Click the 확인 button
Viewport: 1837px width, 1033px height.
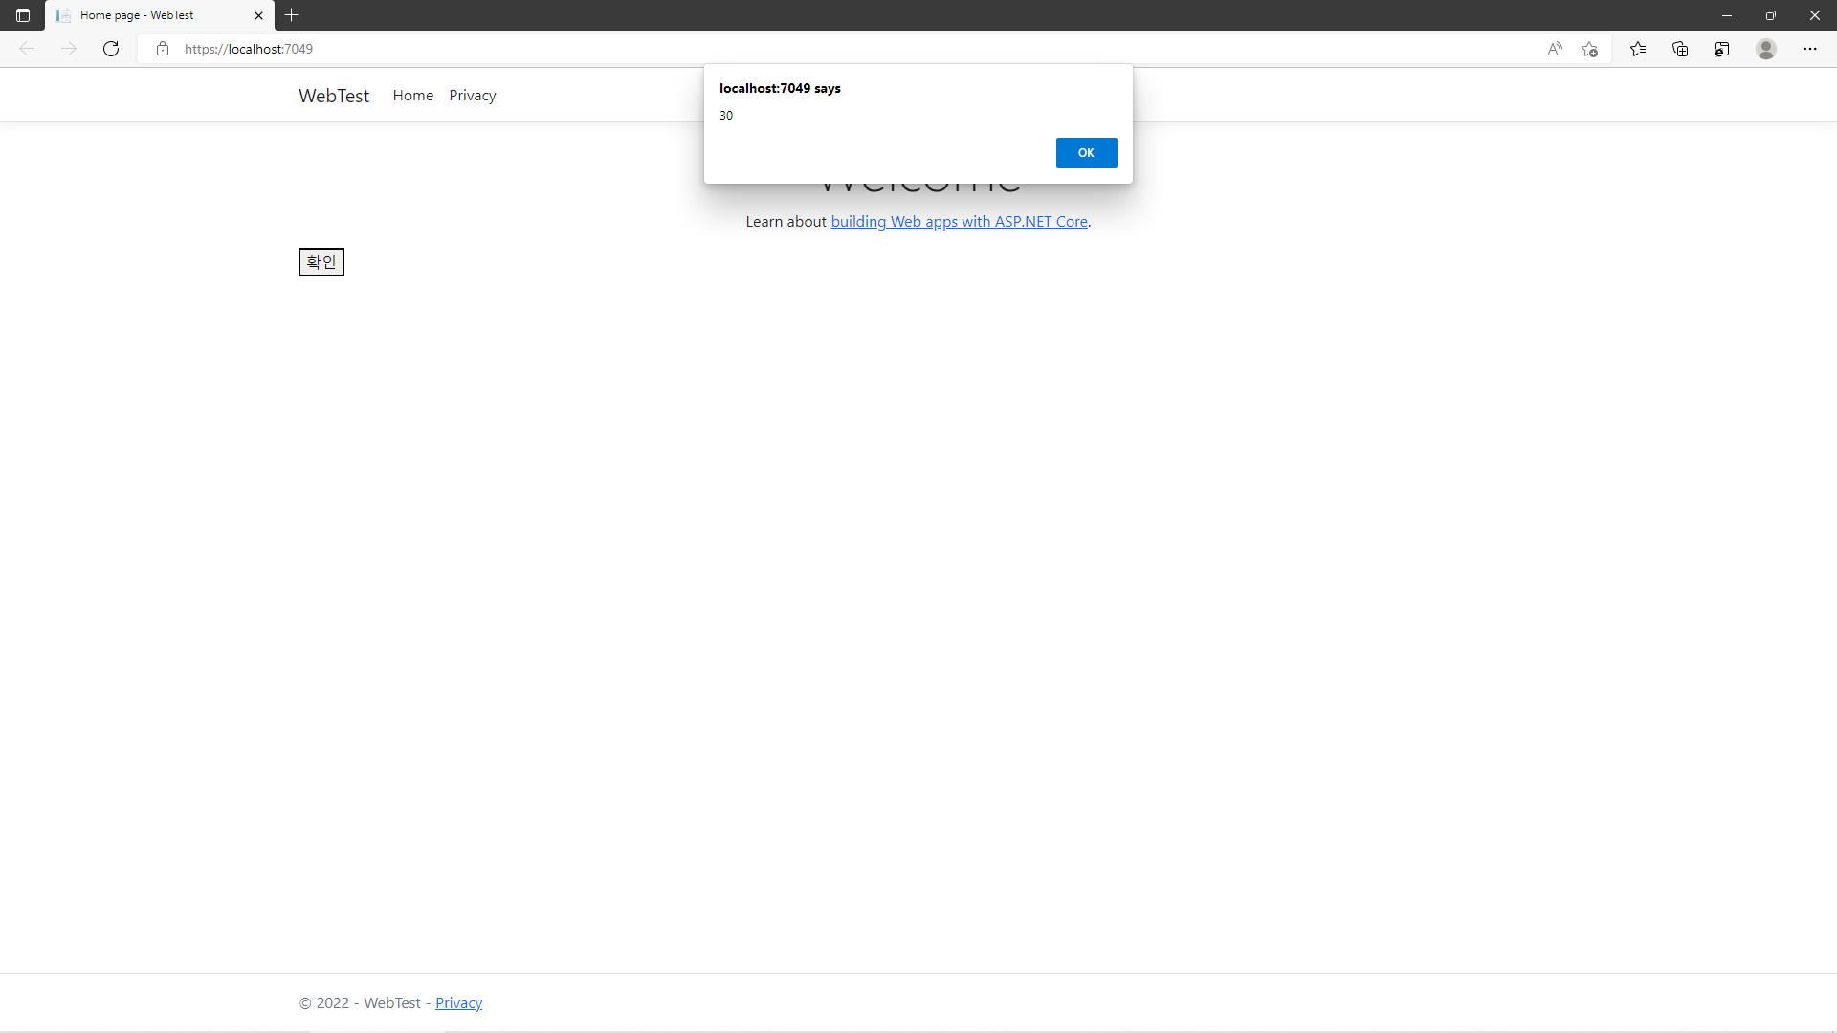point(321,262)
